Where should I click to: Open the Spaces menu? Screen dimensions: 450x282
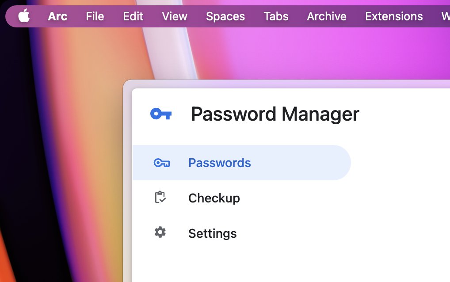tap(225, 16)
